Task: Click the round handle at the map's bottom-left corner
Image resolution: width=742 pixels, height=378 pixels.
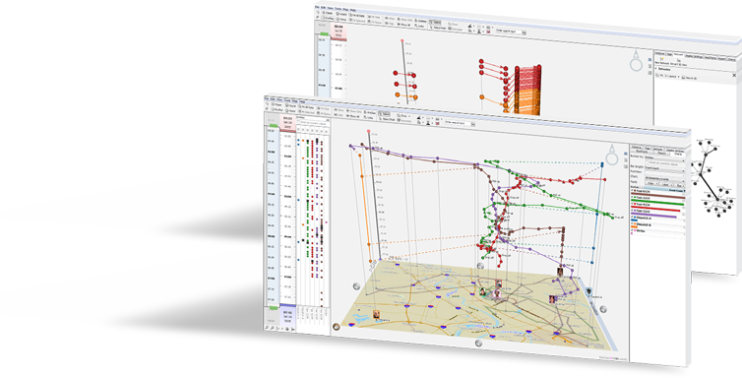Action: [337, 327]
